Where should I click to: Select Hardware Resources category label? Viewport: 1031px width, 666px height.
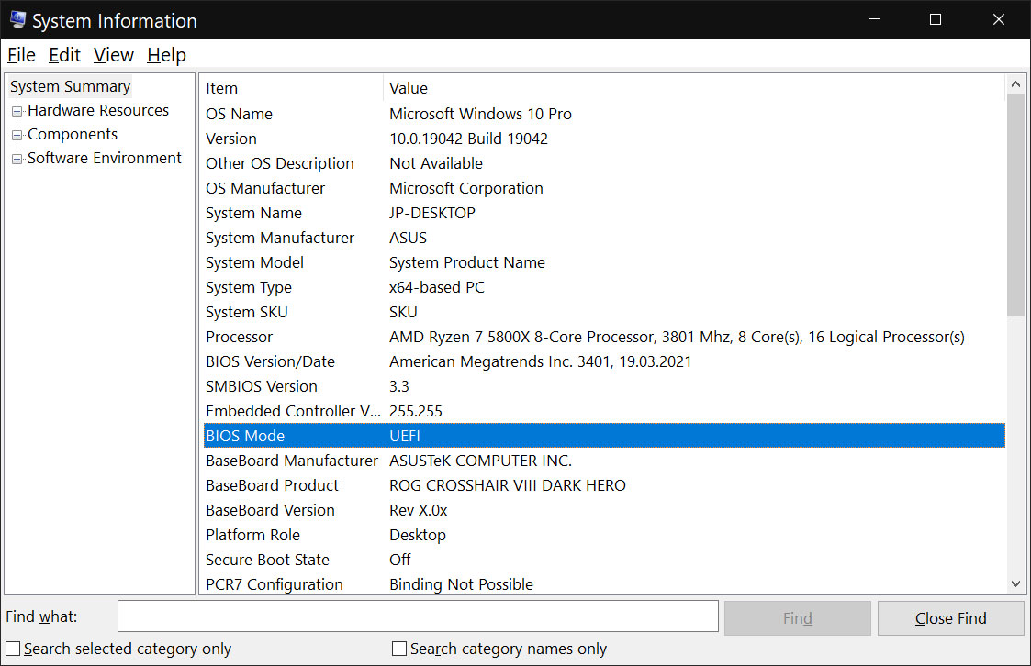pyautogui.click(x=98, y=110)
